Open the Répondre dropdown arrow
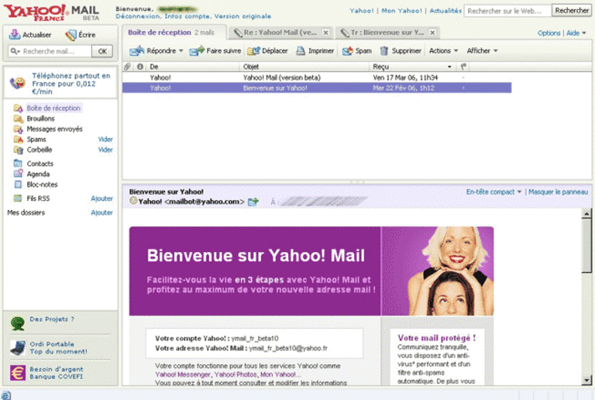Image resolution: width=595 pixels, height=400 pixels. pos(181,51)
